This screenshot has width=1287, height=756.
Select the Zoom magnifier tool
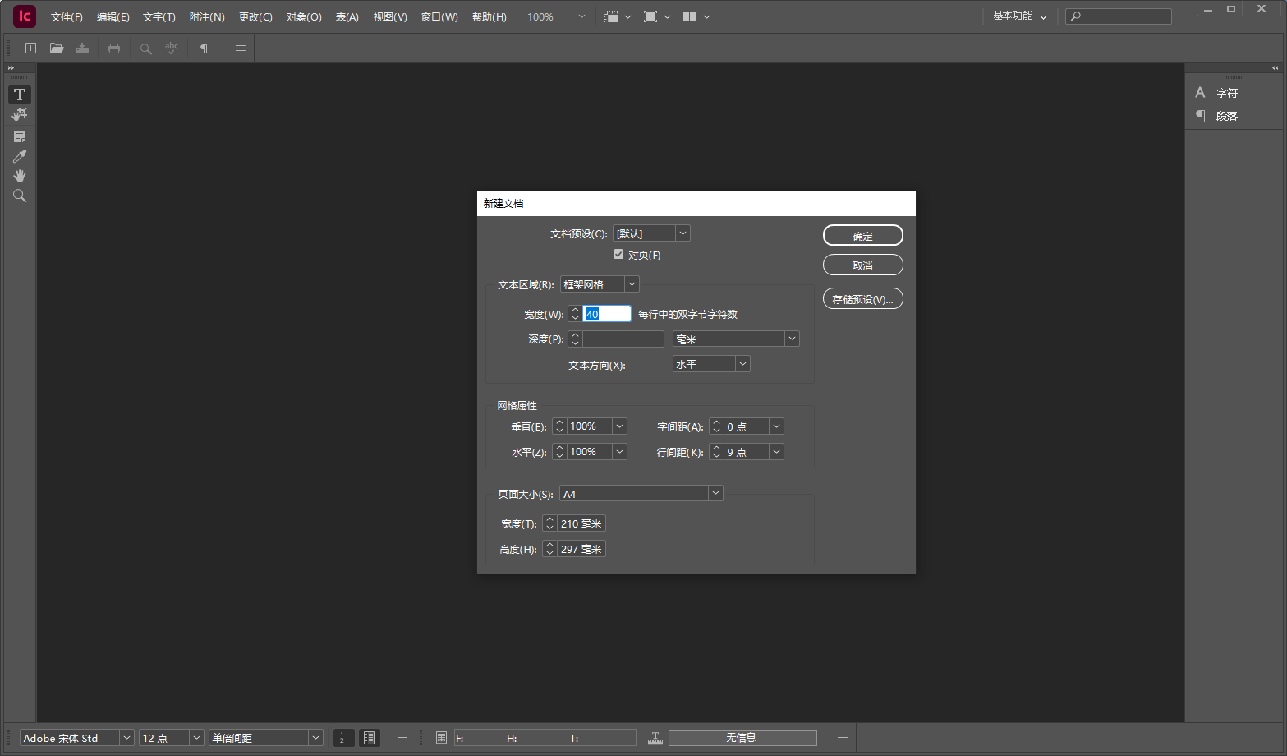click(20, 196)
